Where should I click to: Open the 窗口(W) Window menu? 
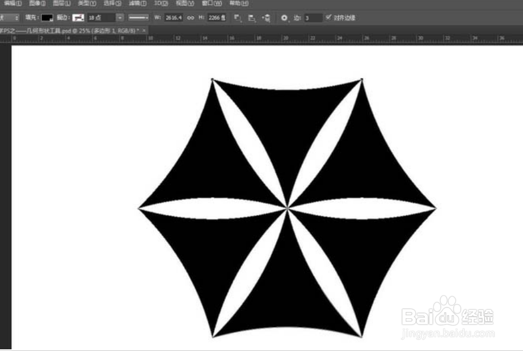coord(212,3)
